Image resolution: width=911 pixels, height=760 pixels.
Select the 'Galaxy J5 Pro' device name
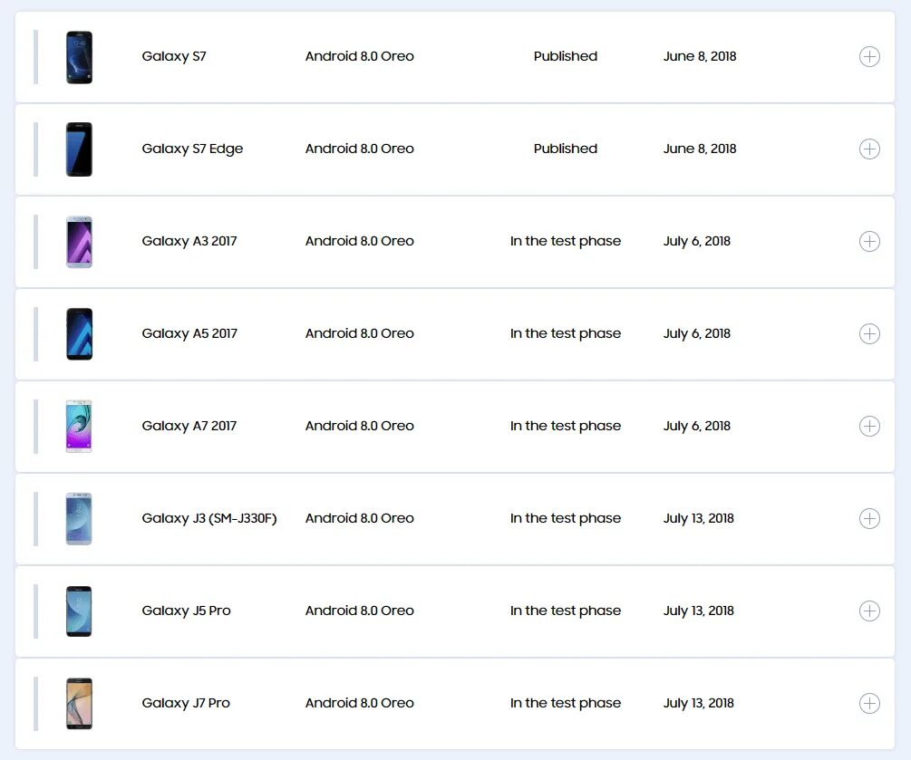[x=186, y=611]
